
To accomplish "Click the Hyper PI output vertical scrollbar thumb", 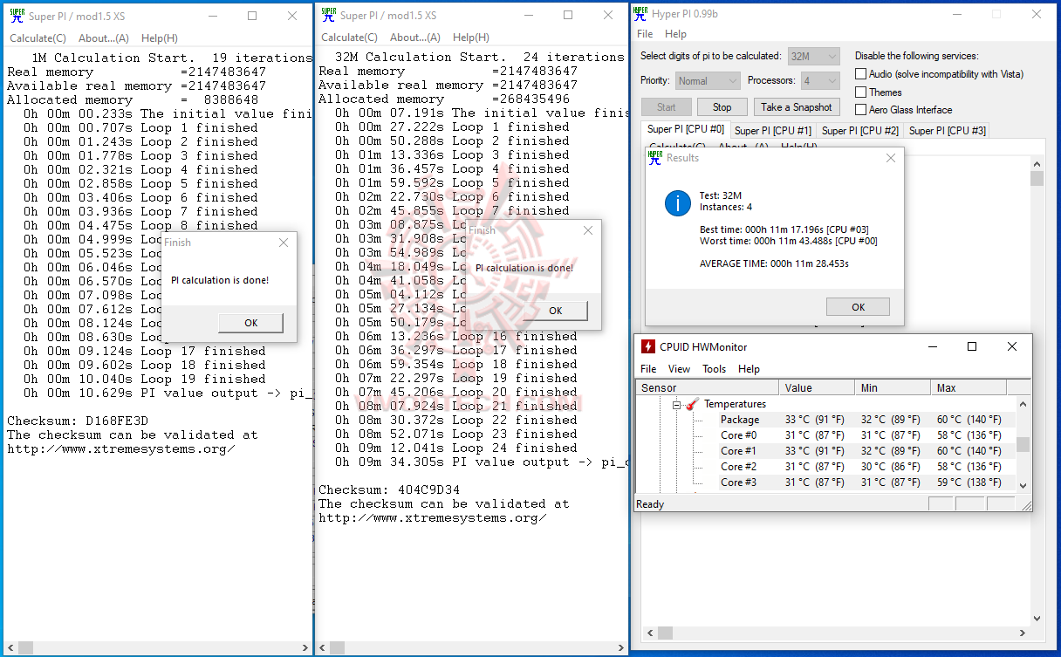I will point(1037,178).
